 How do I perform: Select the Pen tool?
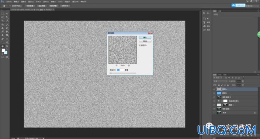click(3, 39)
